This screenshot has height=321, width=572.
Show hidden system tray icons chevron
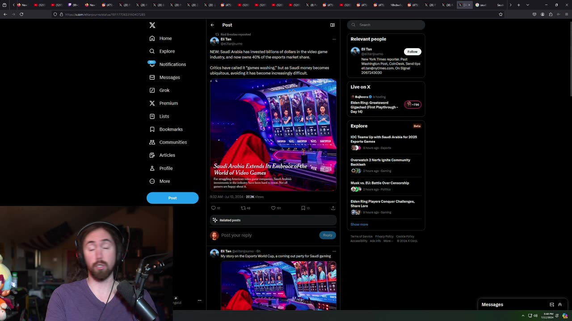523,316
